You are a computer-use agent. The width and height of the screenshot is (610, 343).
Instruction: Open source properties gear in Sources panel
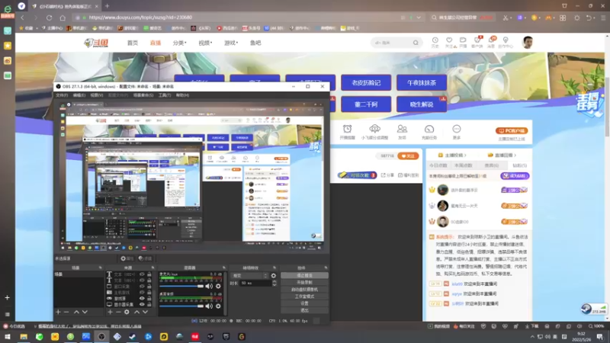(x=127, y=312)
